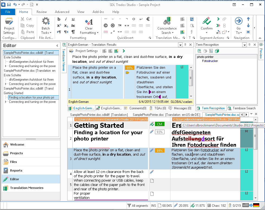Show the Termbase Search tab
265x210 pixels.
pyautogui.click(x=242, y=108)
